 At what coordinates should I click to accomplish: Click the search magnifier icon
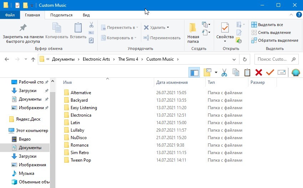[x=293, y=59]
